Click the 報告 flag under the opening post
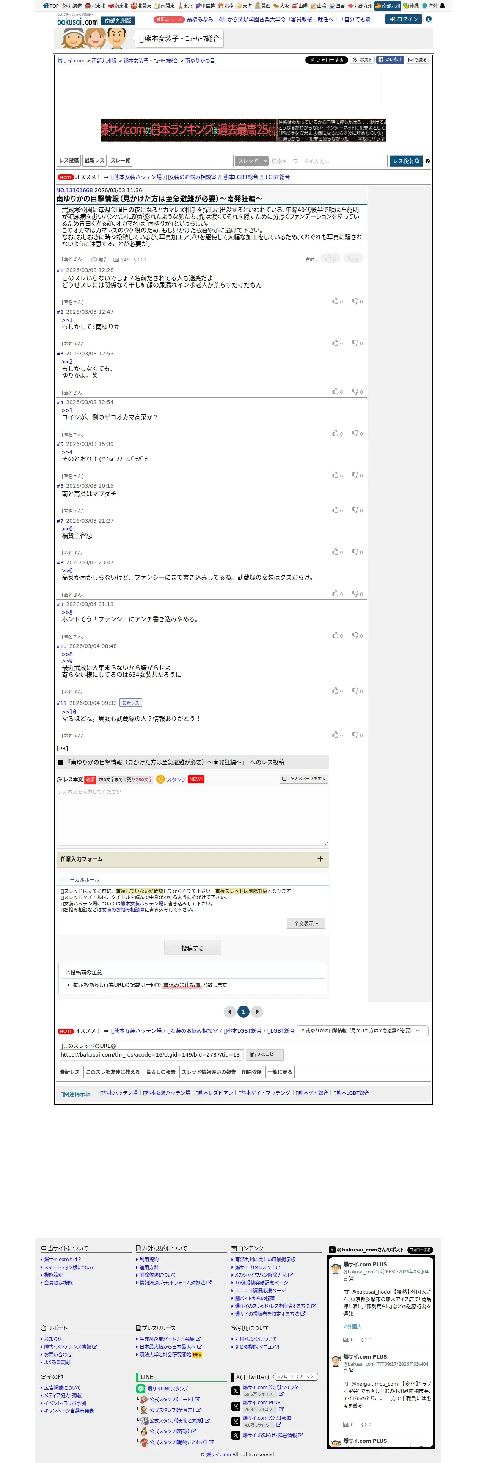 click(x=100, y=259)
